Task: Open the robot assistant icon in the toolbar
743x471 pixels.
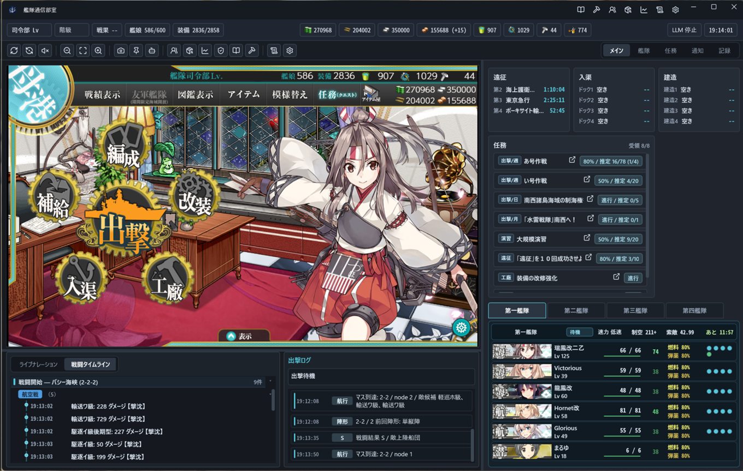Action: 152,50
